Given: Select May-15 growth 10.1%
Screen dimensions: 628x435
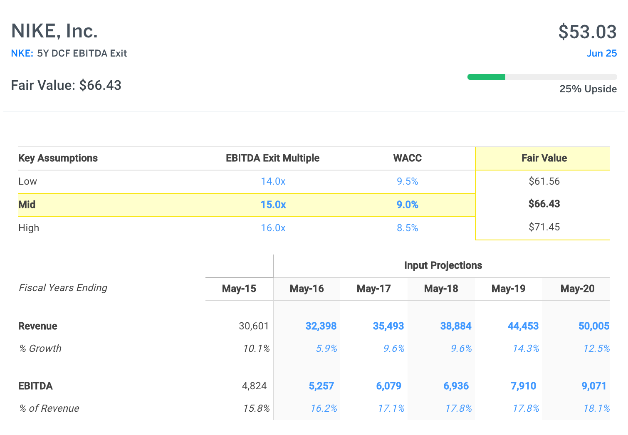Looking at the screenshot, I should (256, 348).
